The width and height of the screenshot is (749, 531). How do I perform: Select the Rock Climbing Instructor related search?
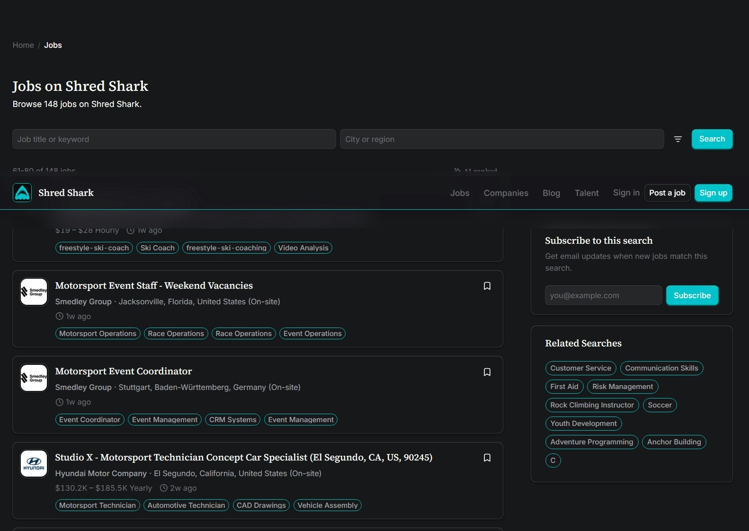point(592,405)
